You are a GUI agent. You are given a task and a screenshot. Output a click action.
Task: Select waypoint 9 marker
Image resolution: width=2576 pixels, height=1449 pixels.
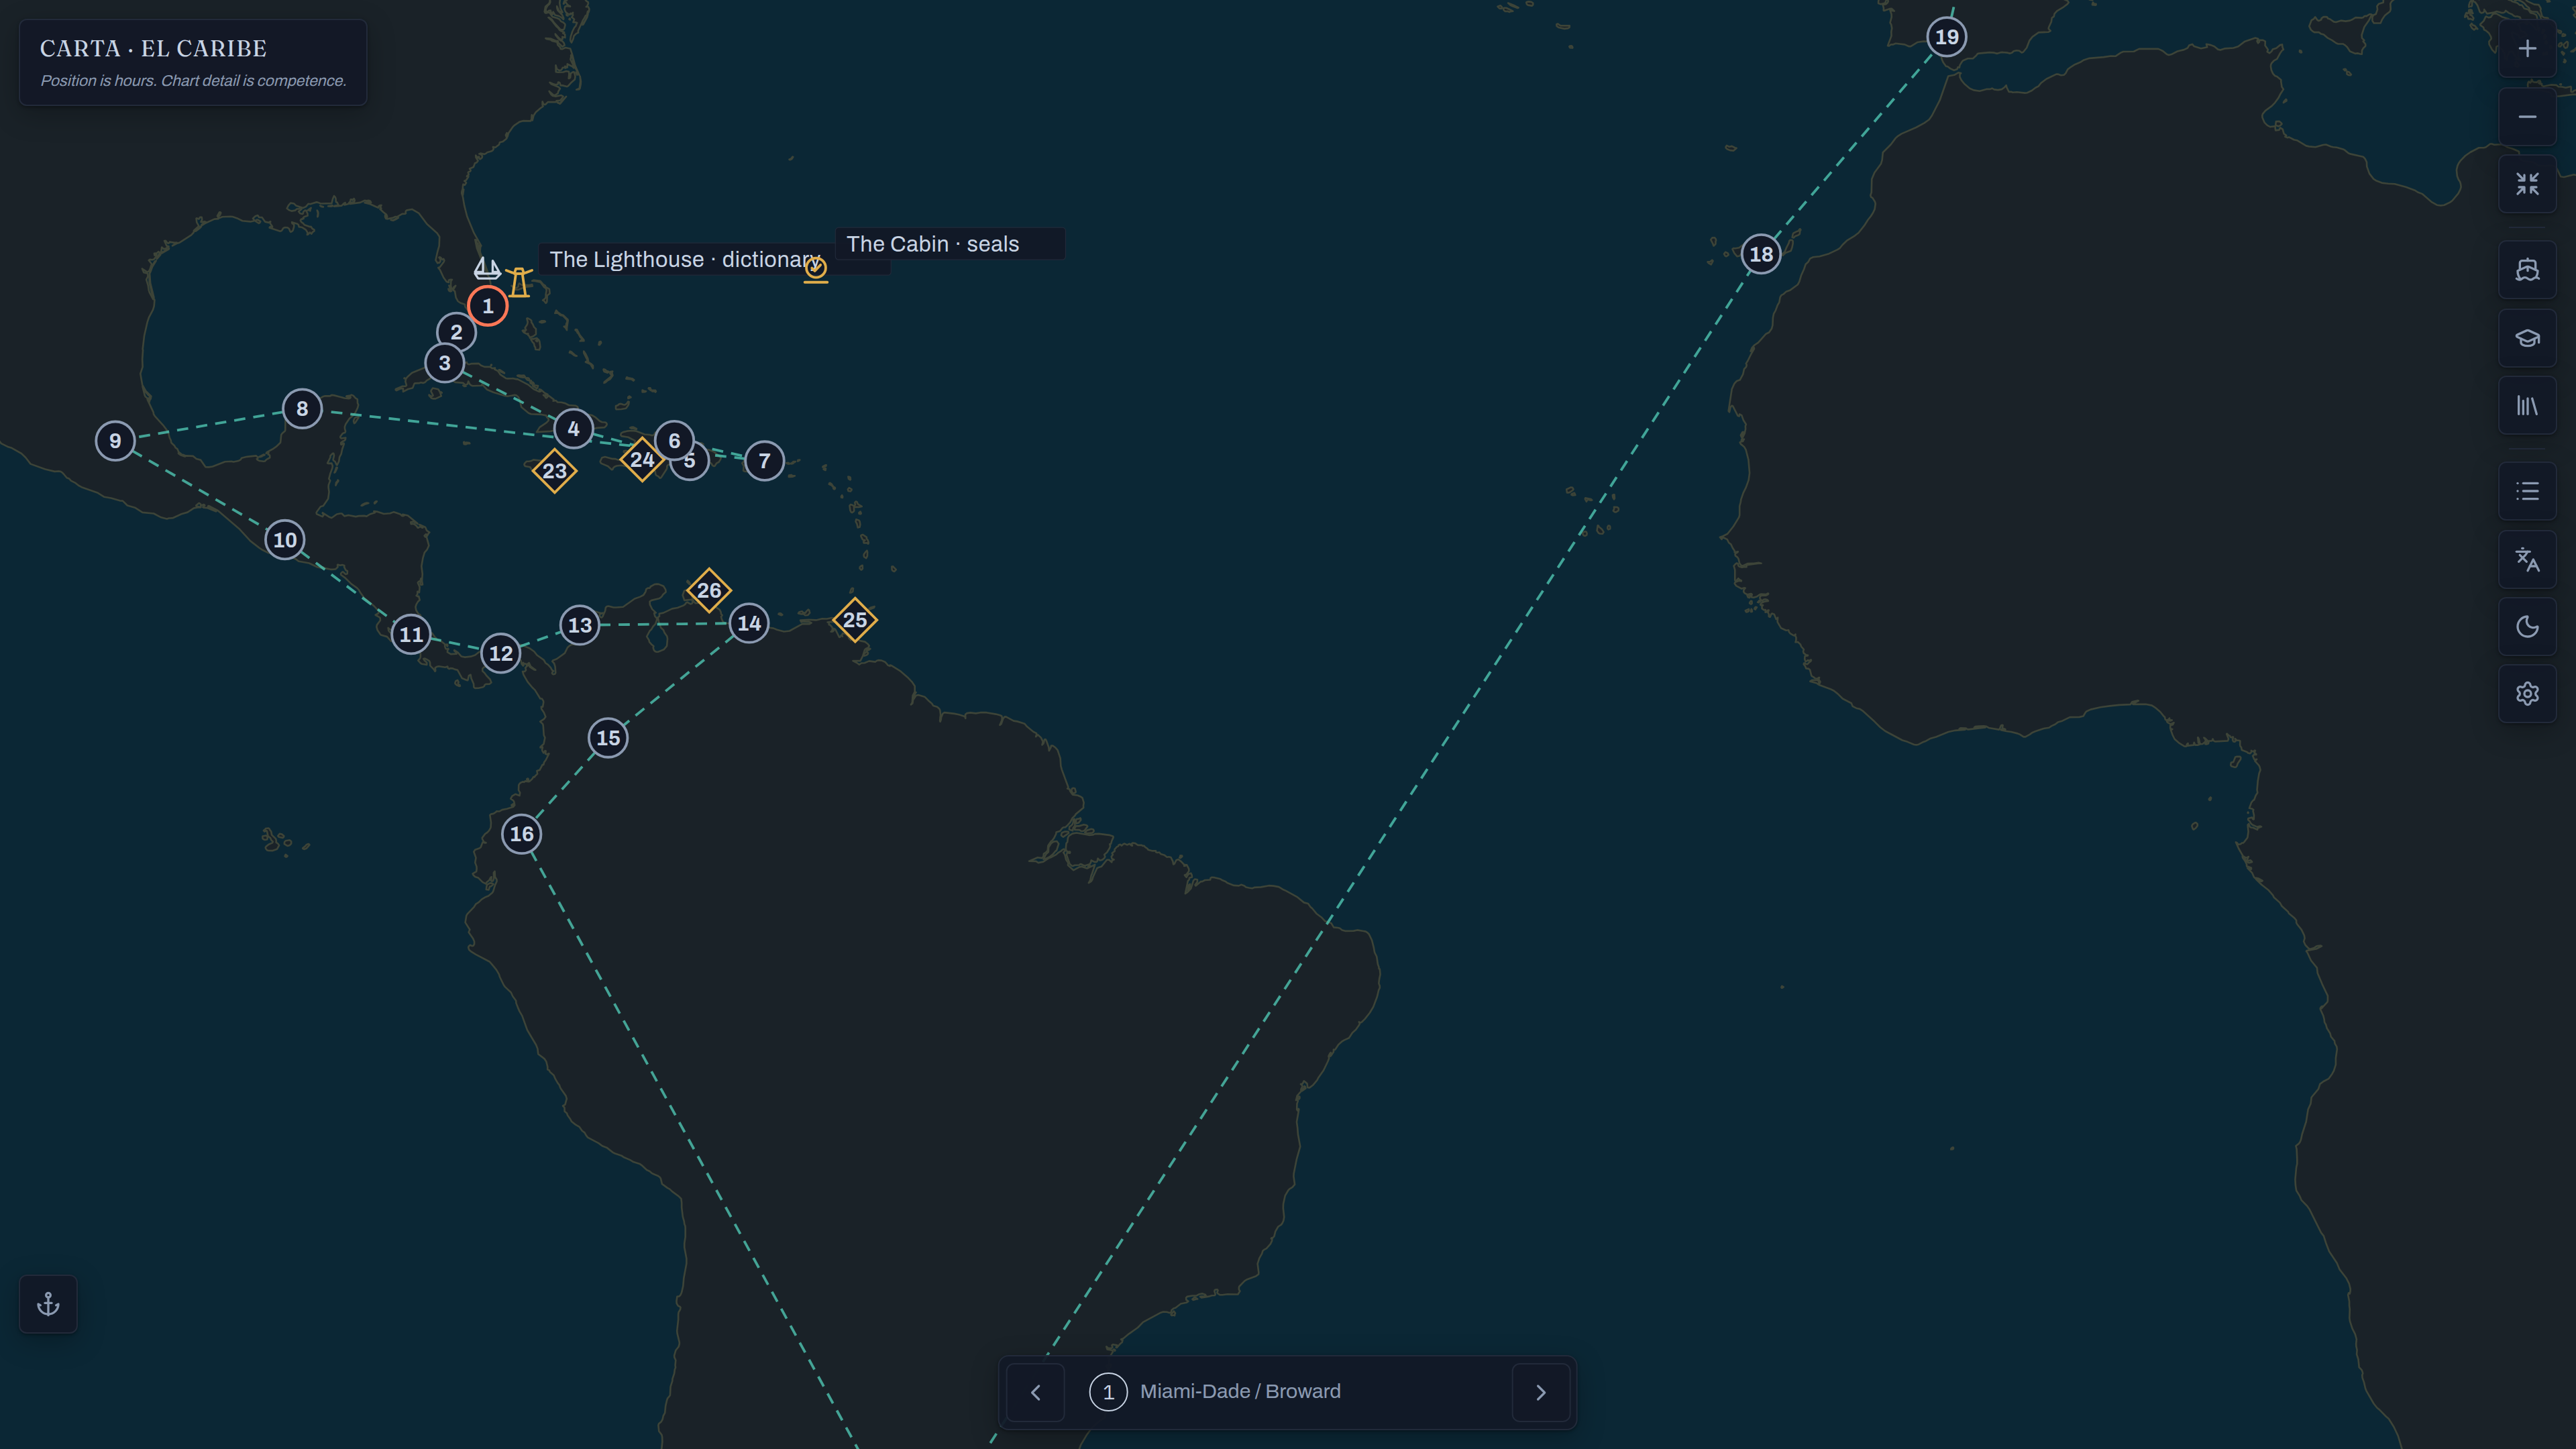coord(115,441)
